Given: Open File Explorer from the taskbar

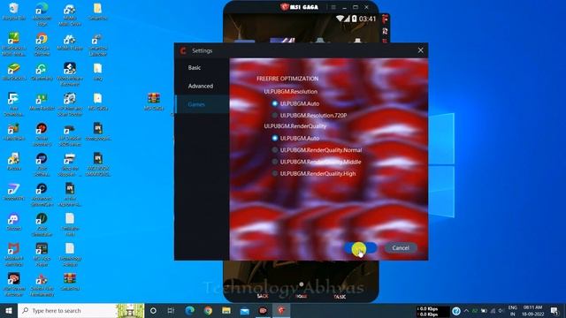Looking at the screenshot, I should point(226,310).
